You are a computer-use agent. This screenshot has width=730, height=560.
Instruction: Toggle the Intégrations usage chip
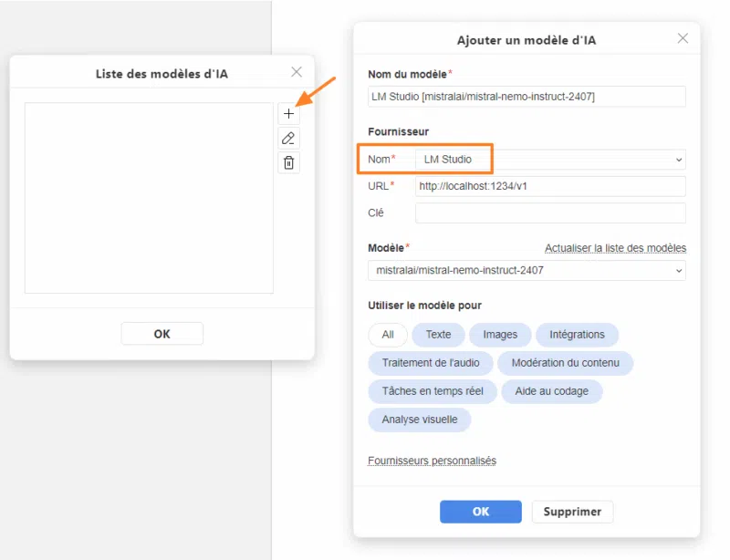pyautogui.click(x=577, y=335)
